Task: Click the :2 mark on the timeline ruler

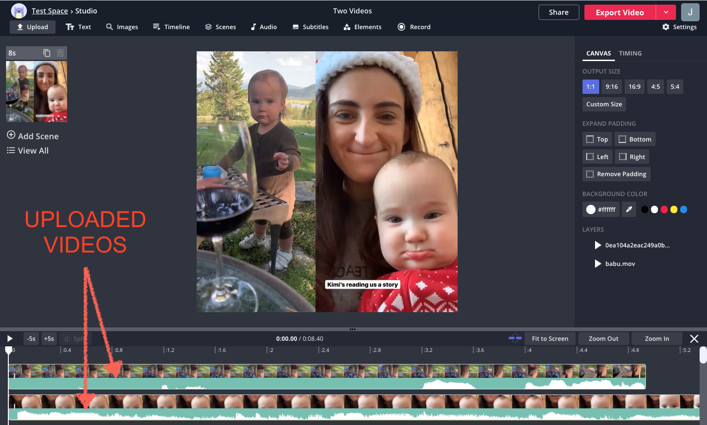Action: pyautogui.click(x=271, y=350)
